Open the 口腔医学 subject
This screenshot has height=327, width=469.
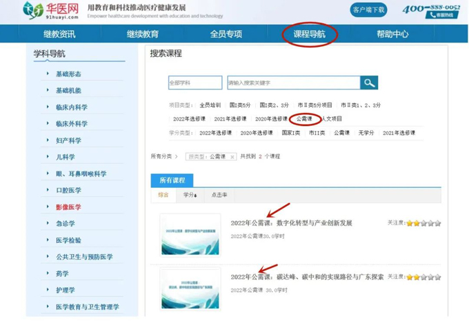68,190
